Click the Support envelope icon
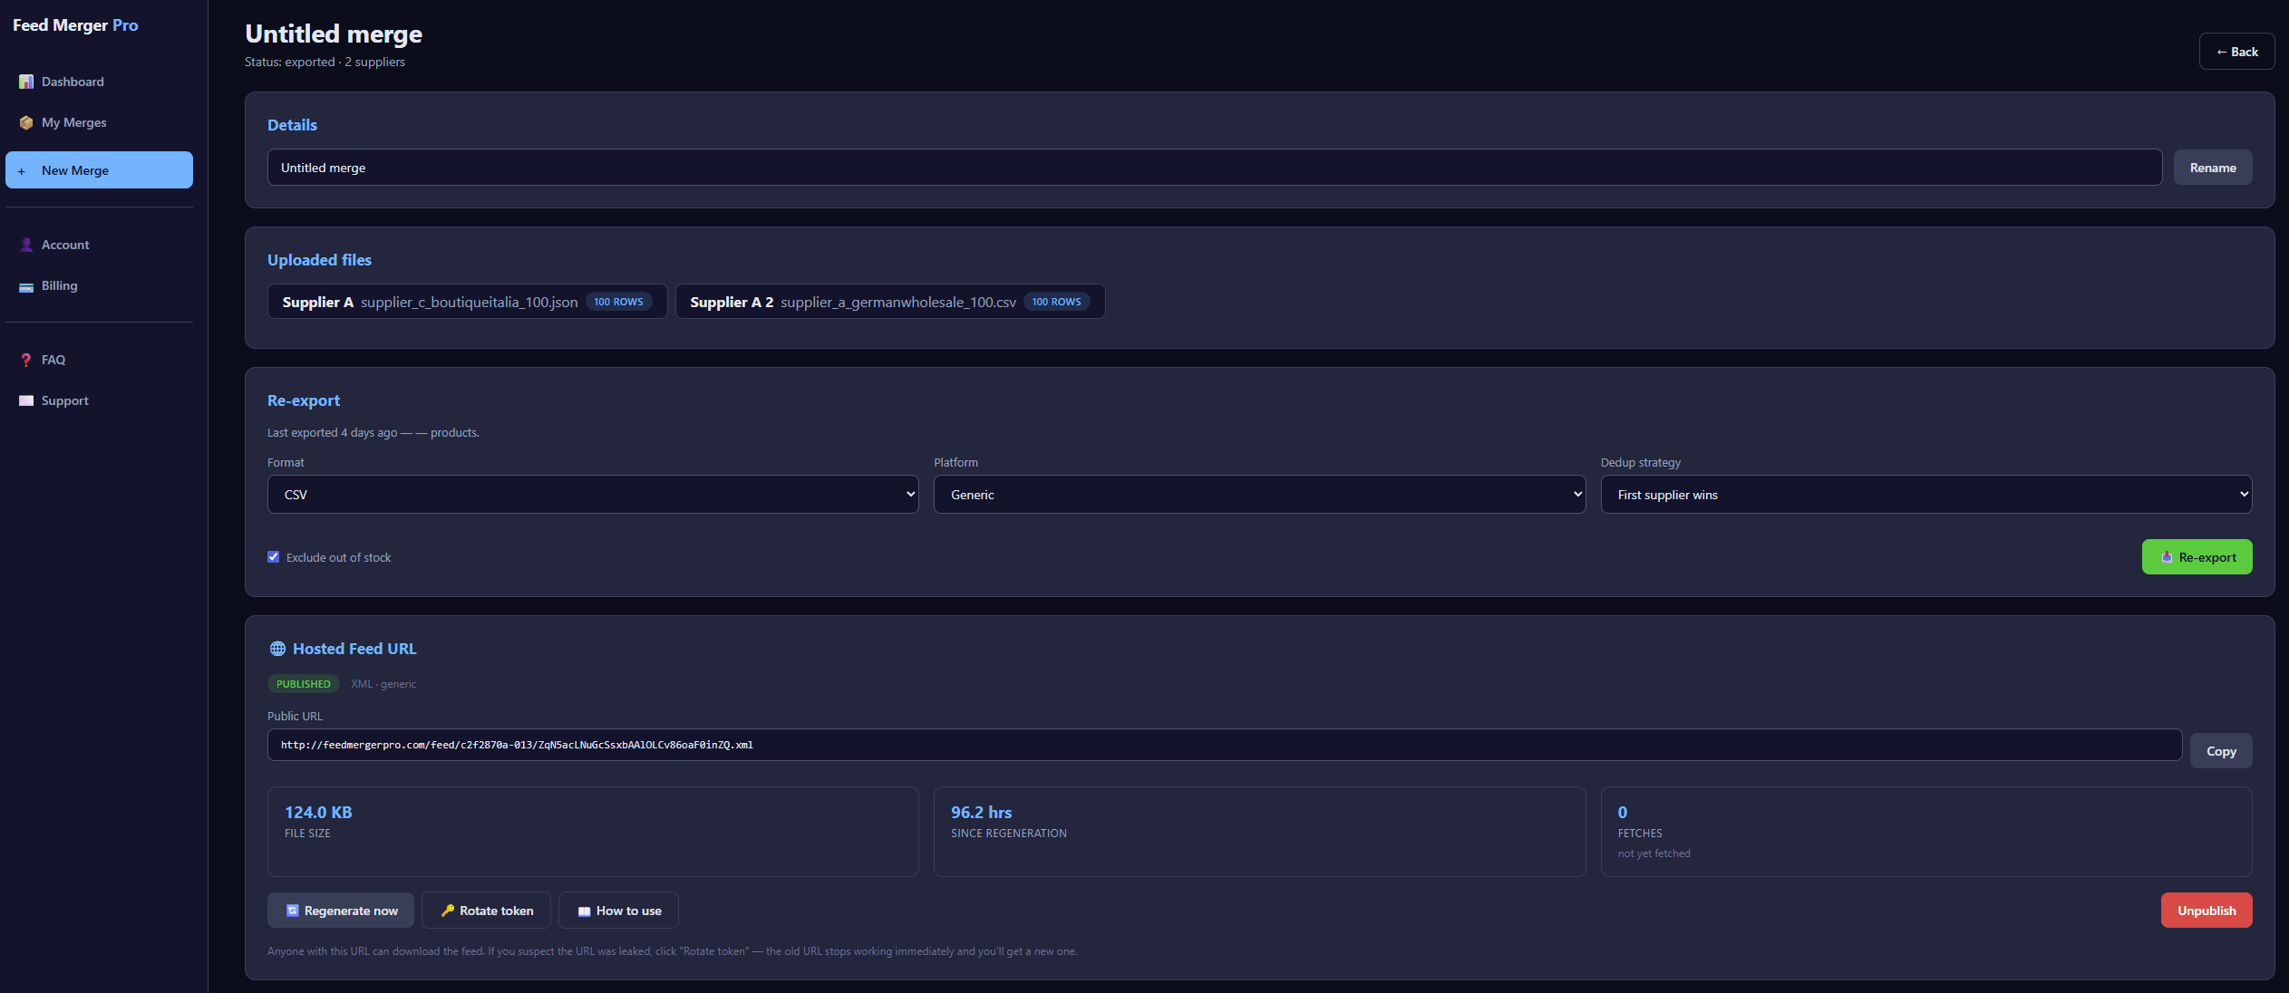2289x993 pixels. click(26, 400)
